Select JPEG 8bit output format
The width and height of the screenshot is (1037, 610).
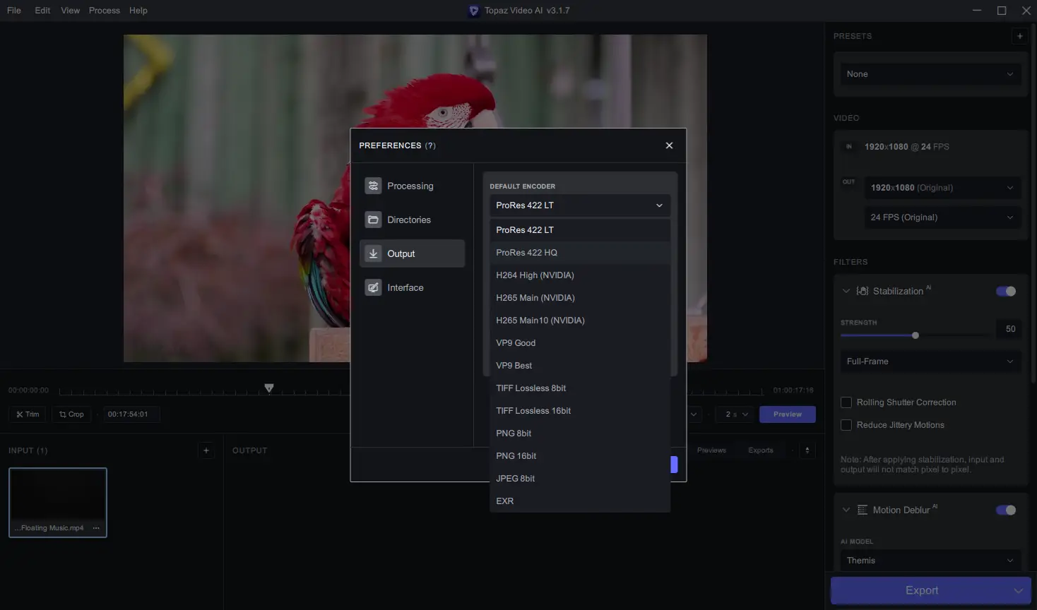[579, 479]
